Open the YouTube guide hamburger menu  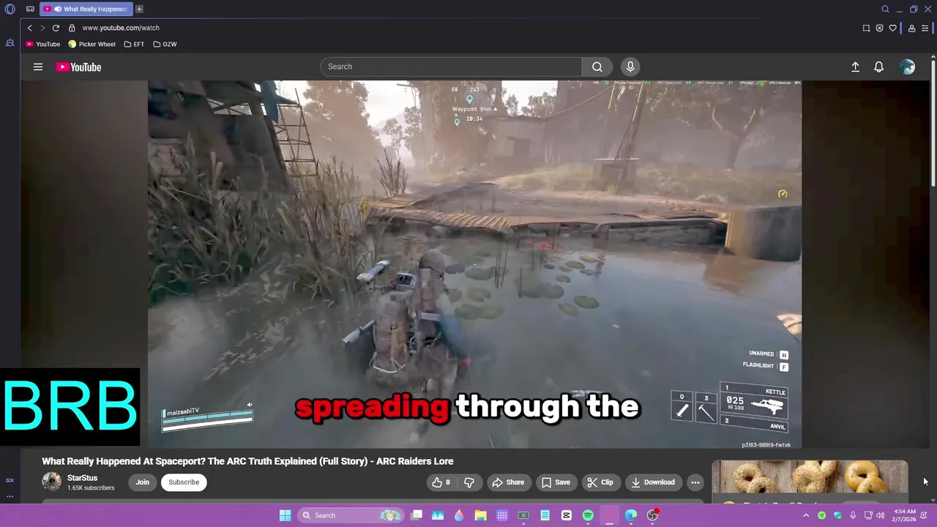(37, 67)
